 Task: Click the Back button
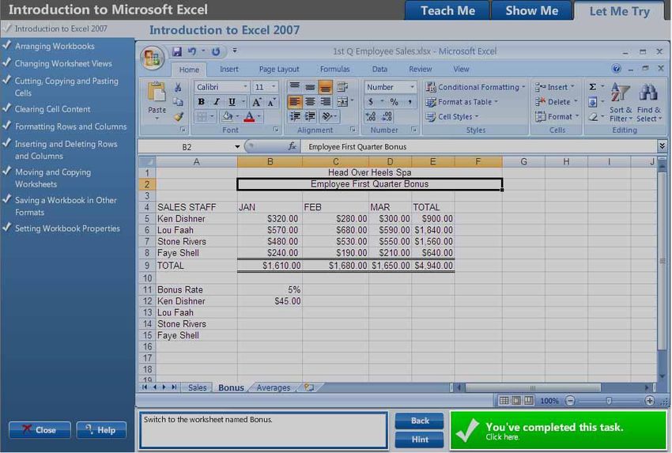(420, 421)
